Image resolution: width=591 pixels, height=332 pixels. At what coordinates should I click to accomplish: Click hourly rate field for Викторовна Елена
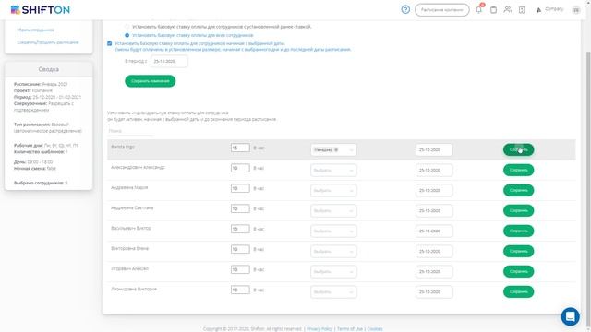click(240, 250)
